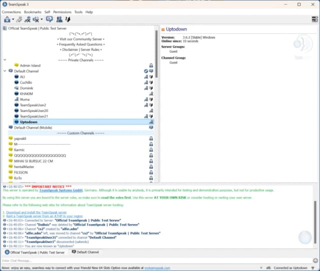Click chat bubble icon on Default Channel (Mobile) row

pos(151,127)
